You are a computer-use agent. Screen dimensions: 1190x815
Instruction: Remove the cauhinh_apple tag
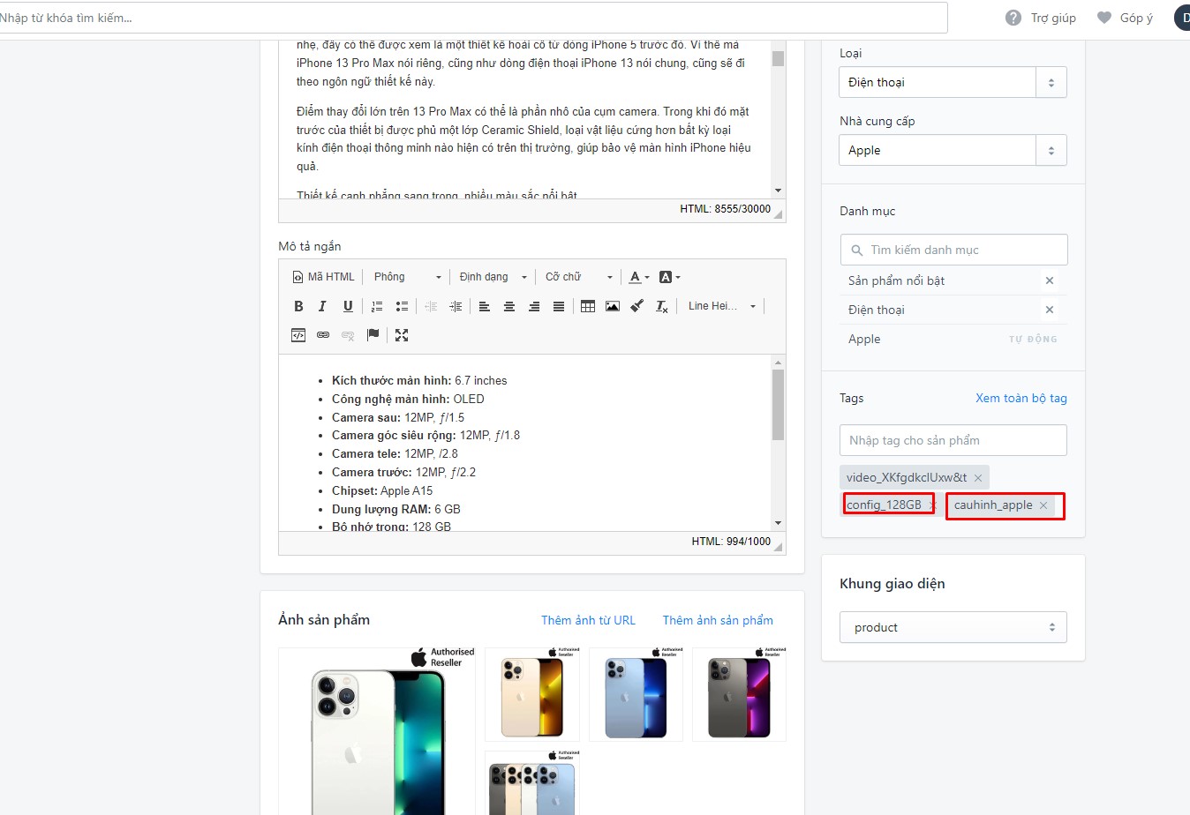[1043, 505]
